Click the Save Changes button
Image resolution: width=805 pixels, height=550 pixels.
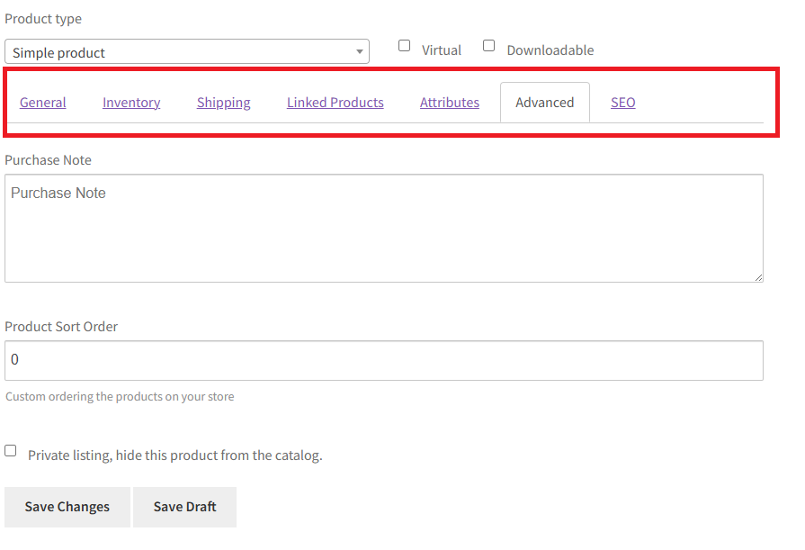tap(67, 507)
